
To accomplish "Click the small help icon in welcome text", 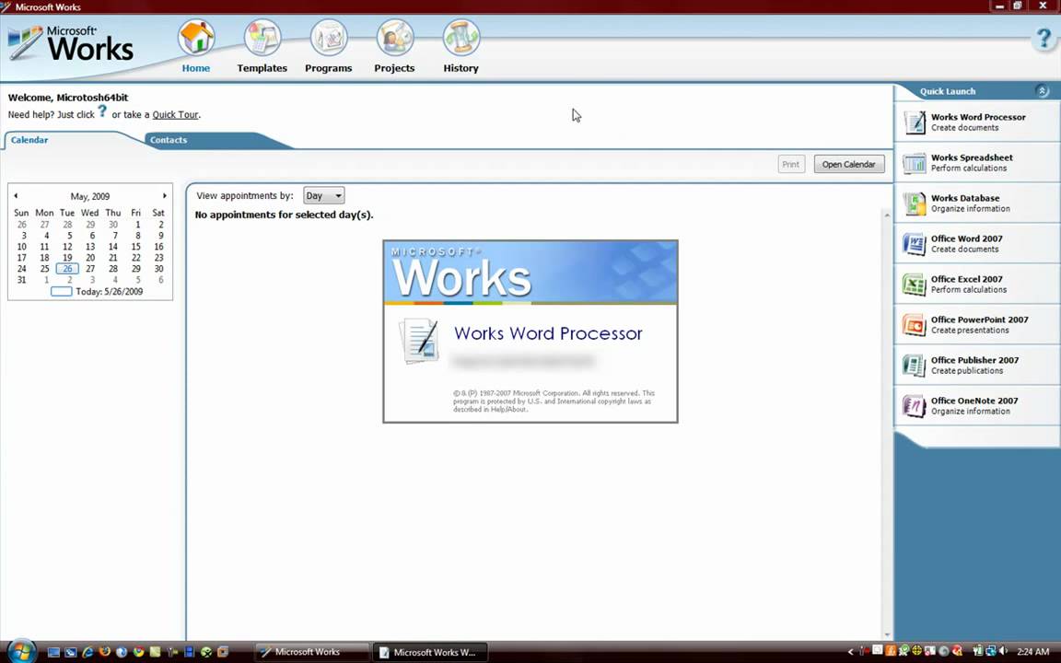I will pyautogui.click(x=102, y=110).
